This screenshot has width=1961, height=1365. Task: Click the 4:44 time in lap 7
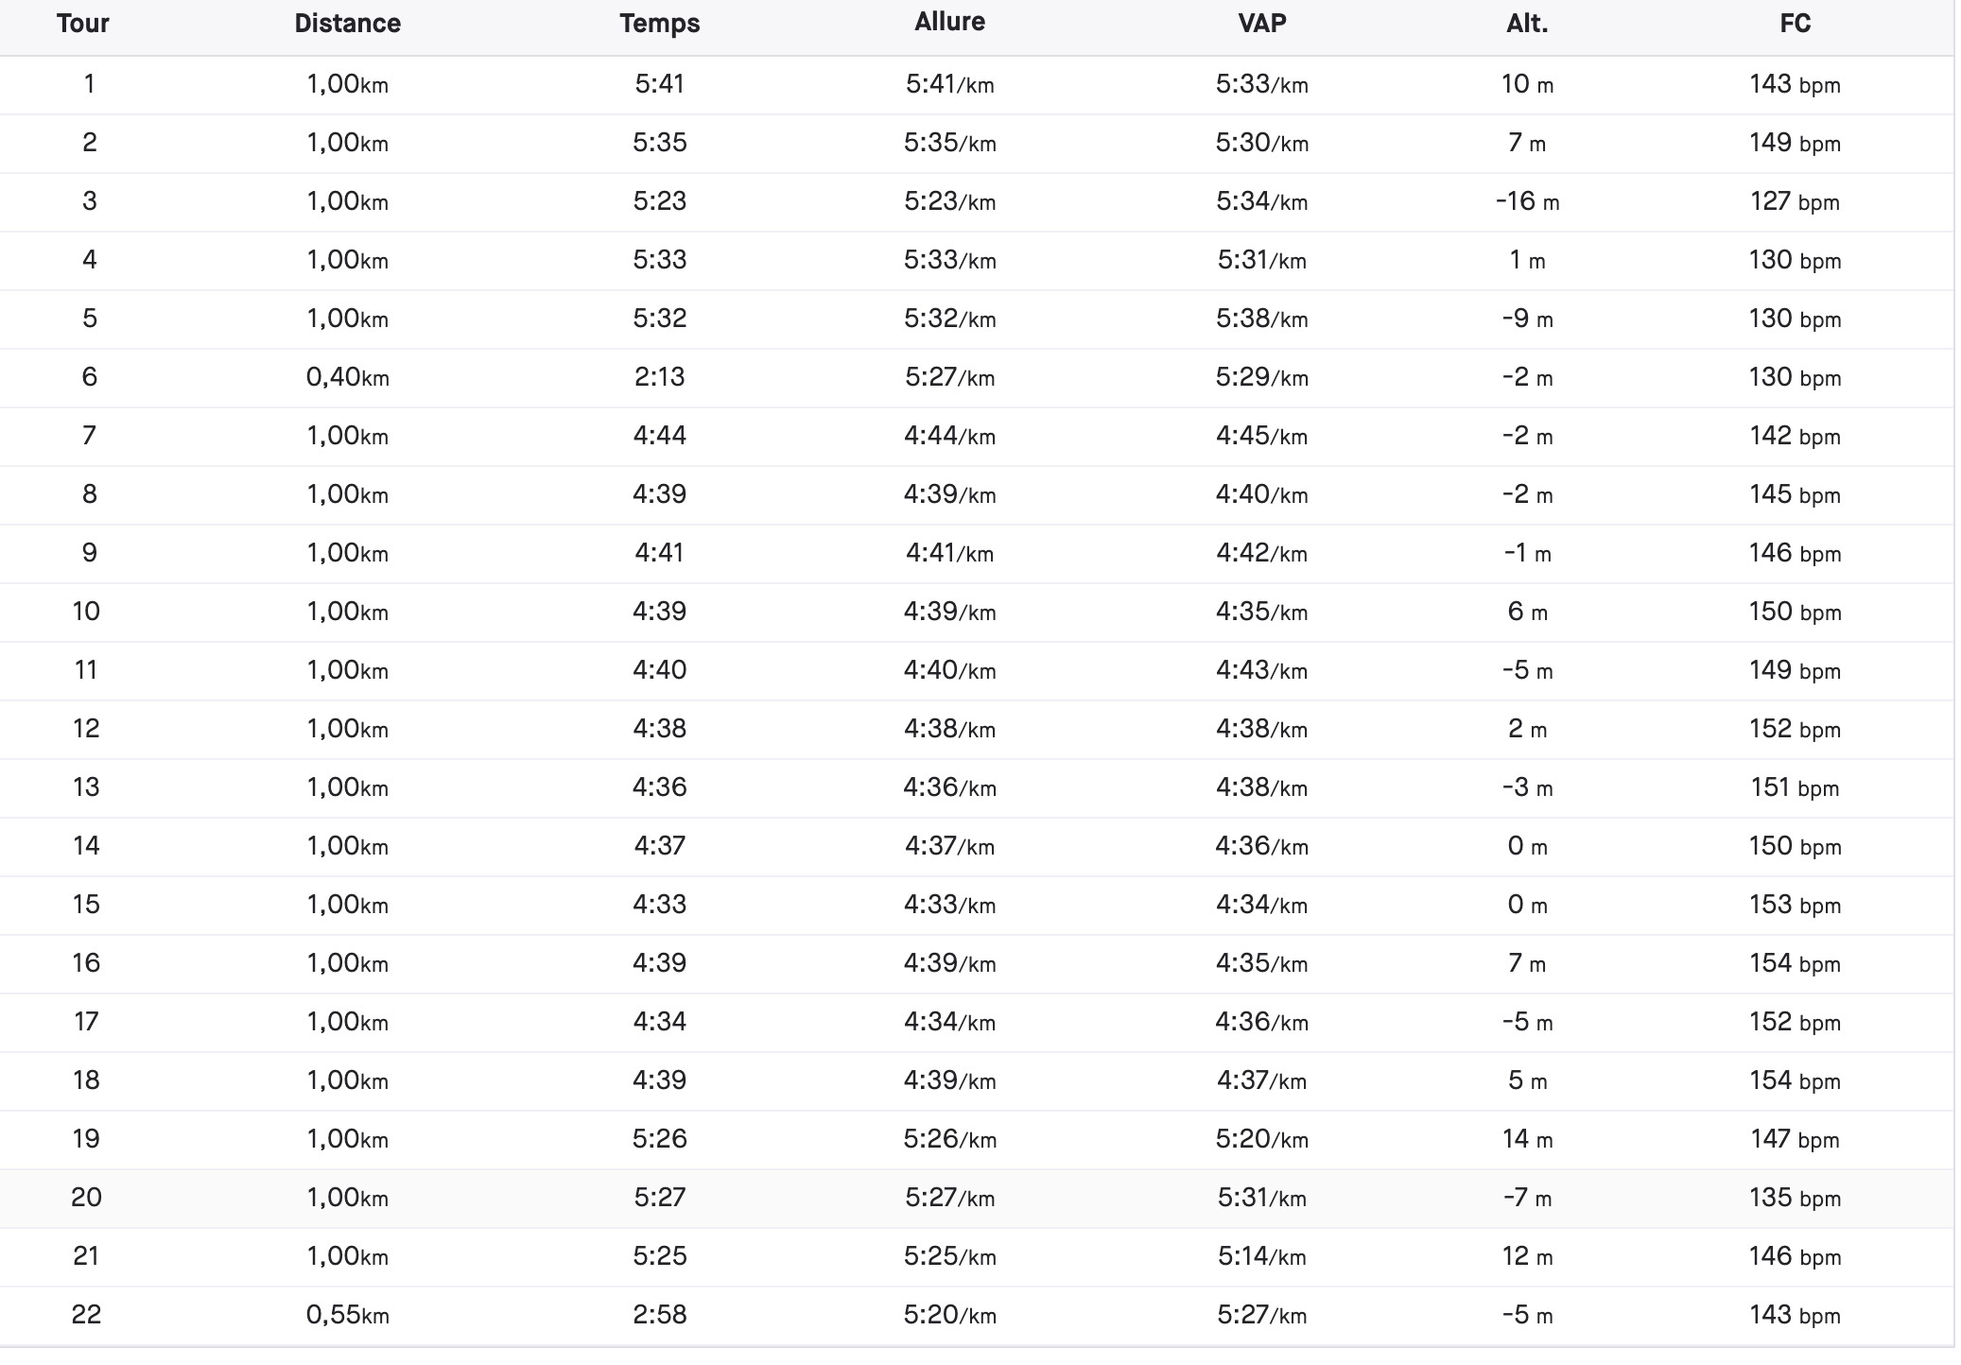660,436
